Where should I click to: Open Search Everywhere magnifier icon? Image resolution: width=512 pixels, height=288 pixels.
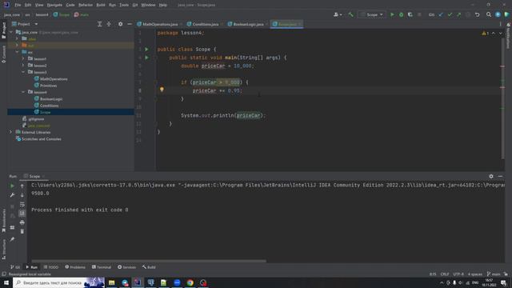(x=489, y=14)
